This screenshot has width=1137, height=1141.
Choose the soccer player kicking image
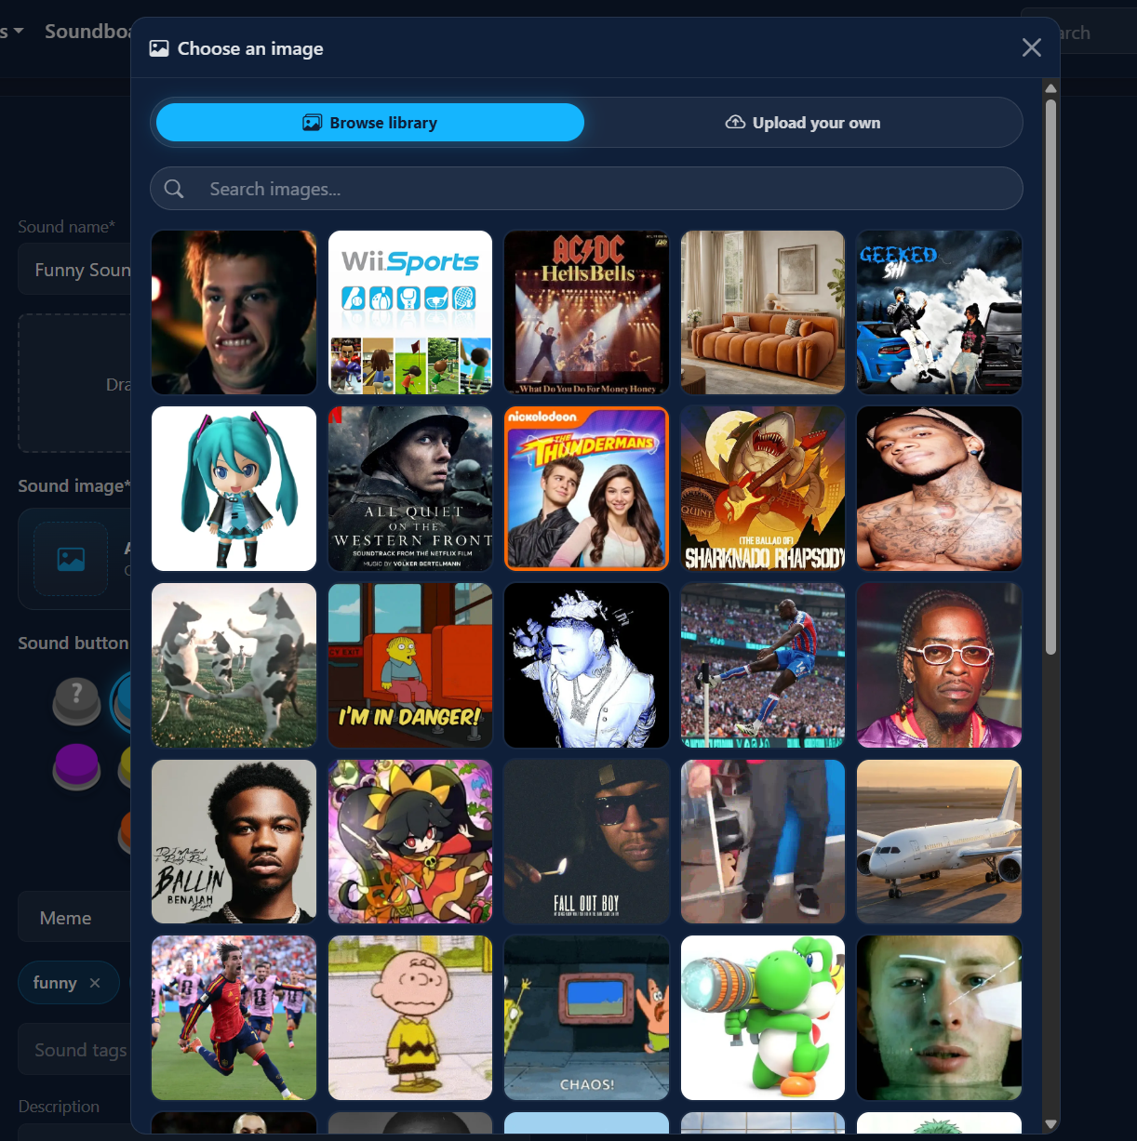[x=763, y=665]
